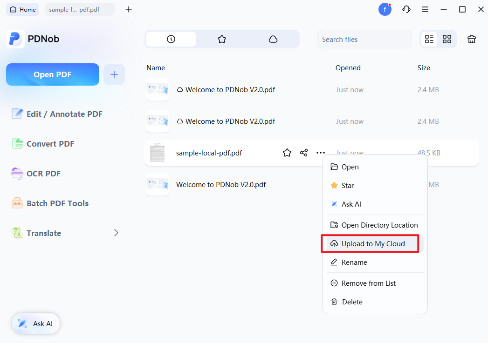Select grid view layout icon

click(447, 39)
